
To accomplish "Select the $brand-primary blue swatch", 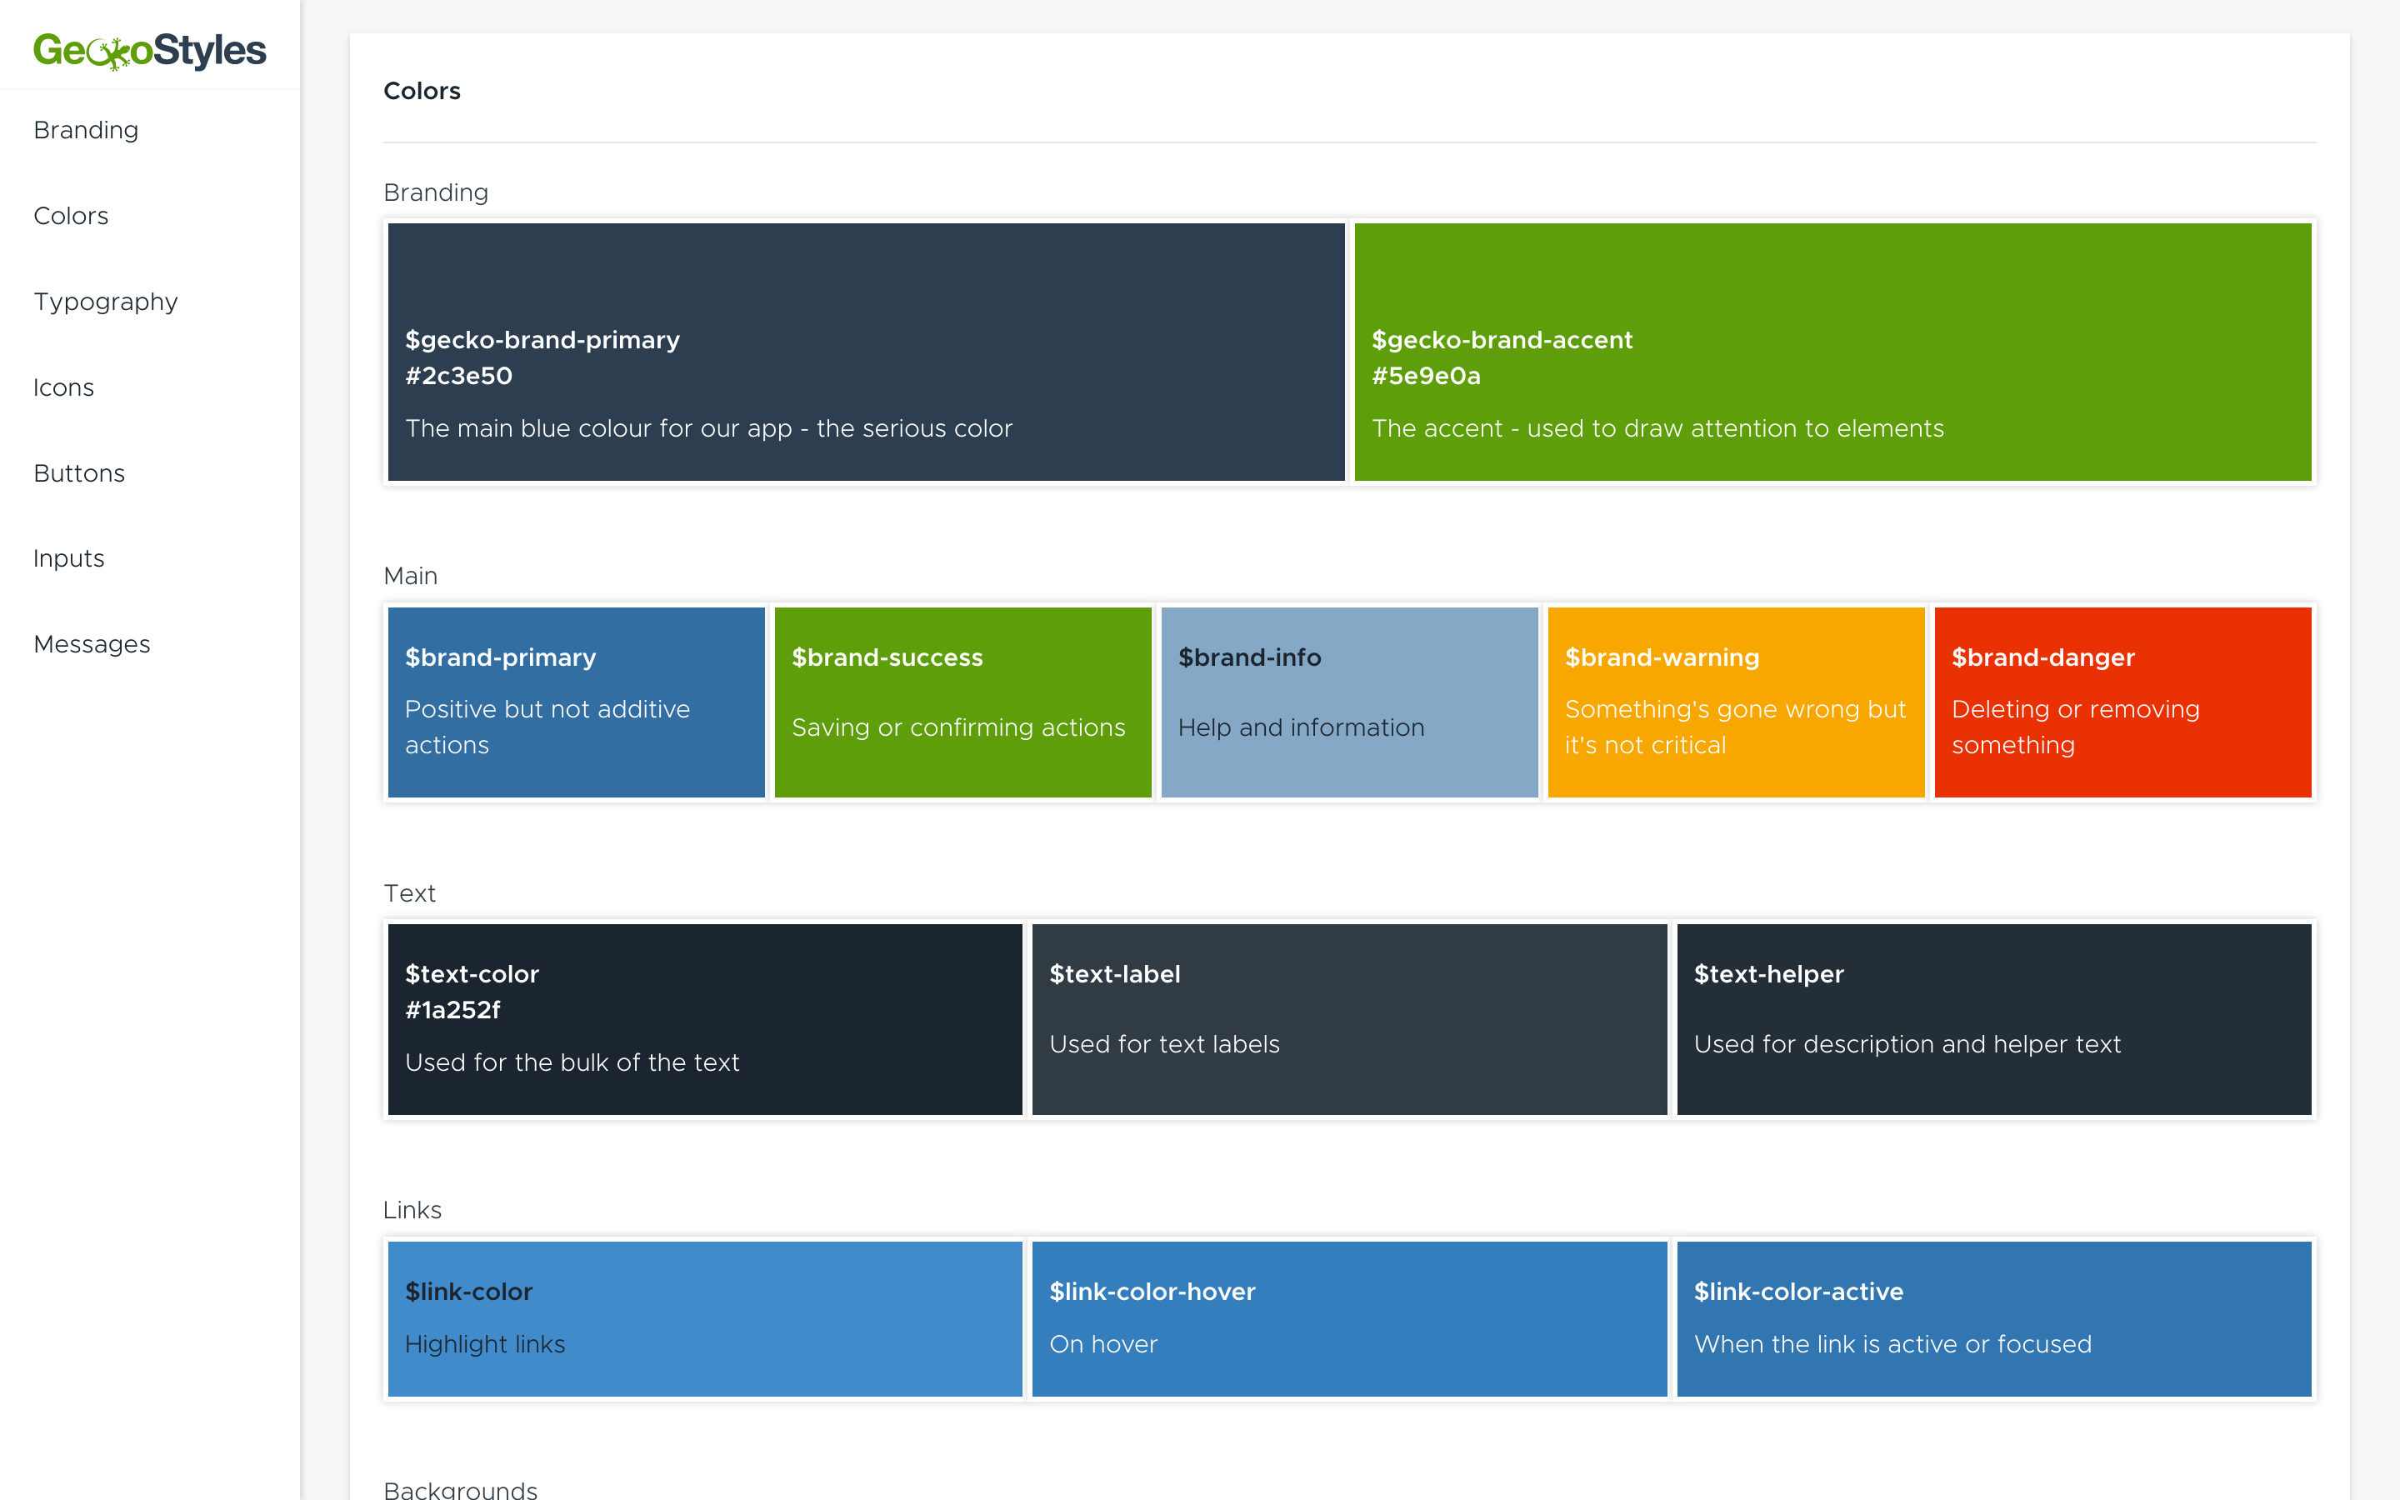I will (576, 702).
